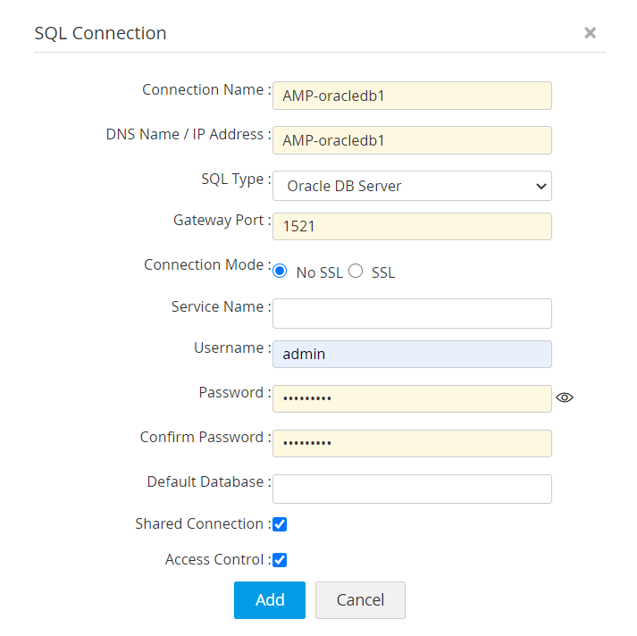637x636 pixels.
Task: Click the DNS Name / IP Address field
Action: click(x=412, y=140)
